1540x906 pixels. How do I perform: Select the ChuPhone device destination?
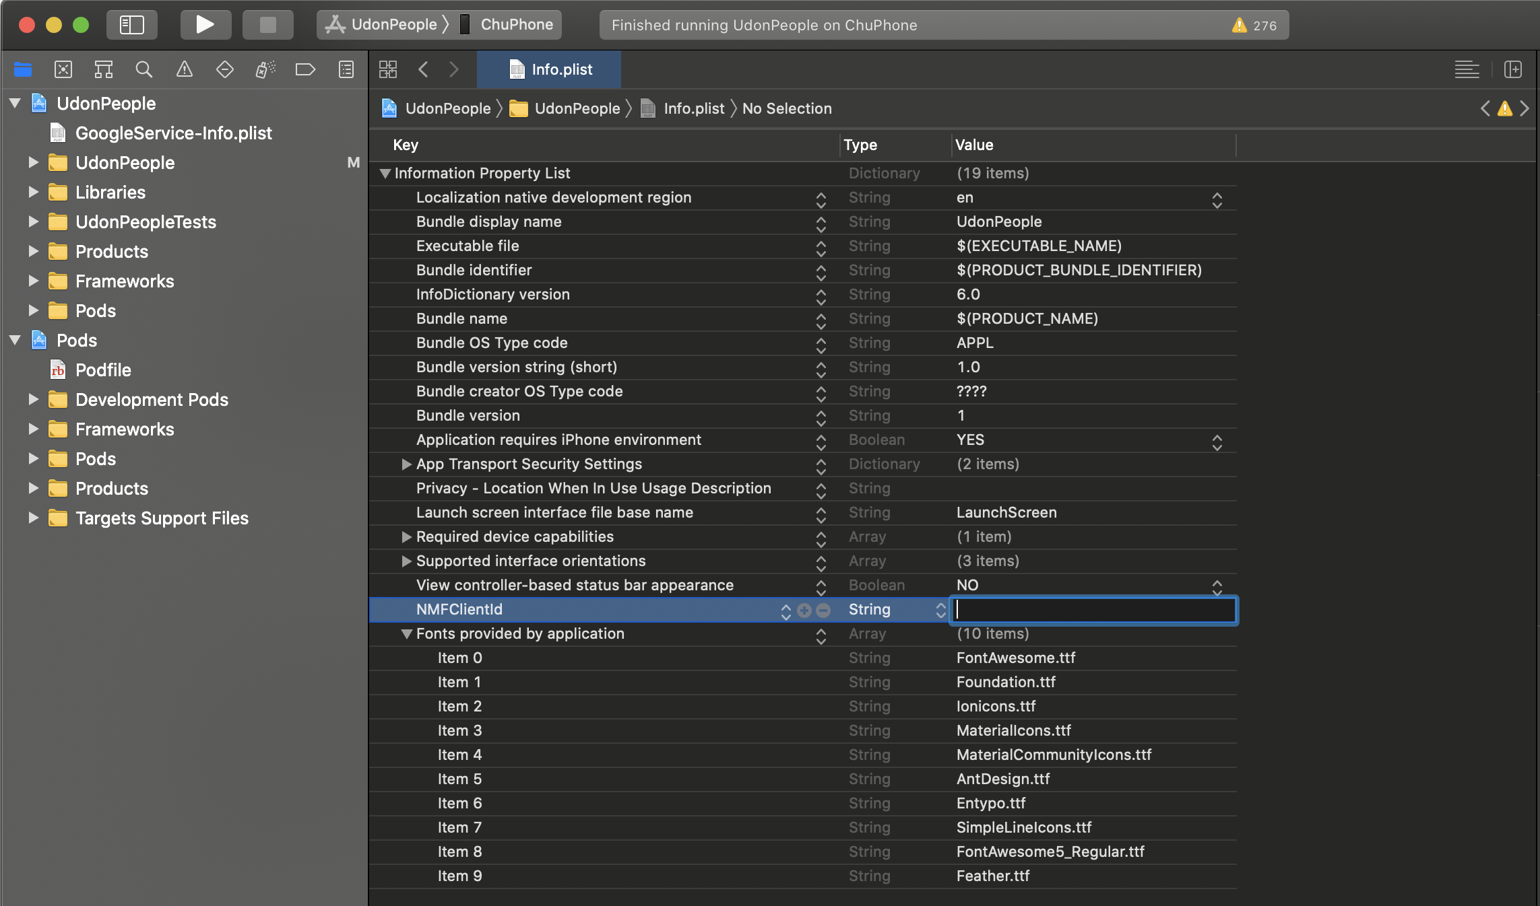pos(516,25)
